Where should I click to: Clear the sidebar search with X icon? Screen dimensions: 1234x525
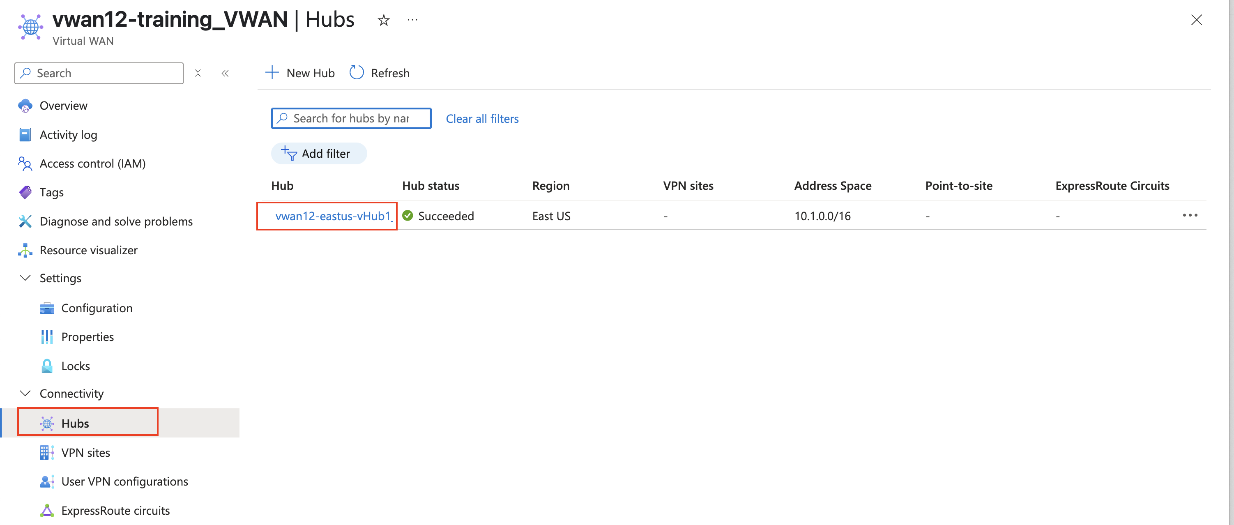point(198,73)
